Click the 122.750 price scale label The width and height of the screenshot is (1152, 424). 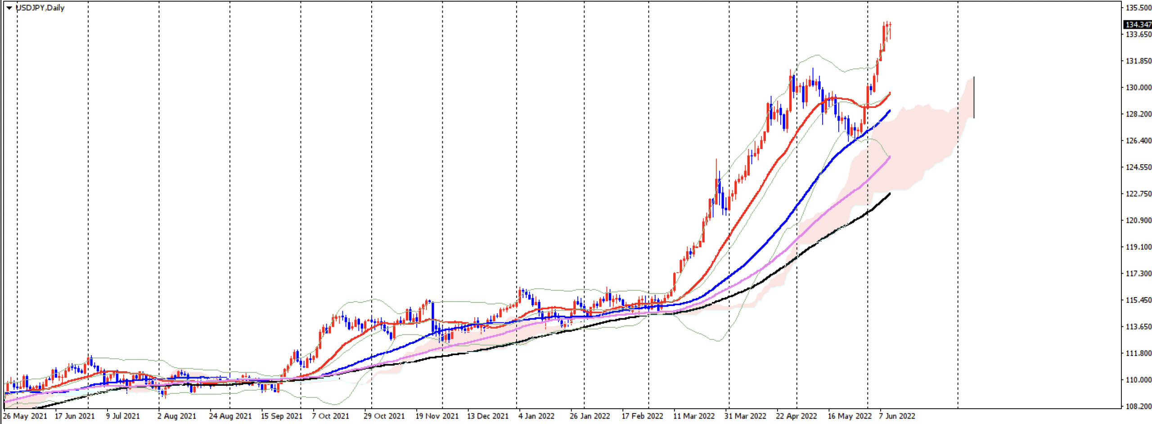click(1138, 194)
